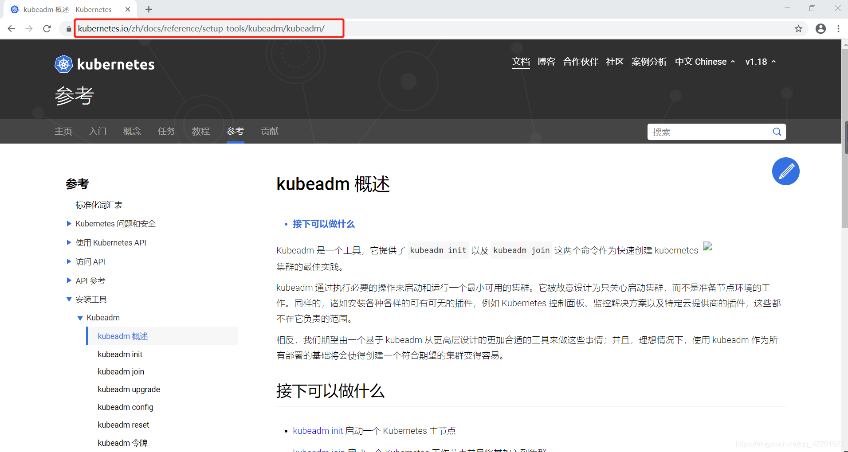Click the address bar URL
Viewport: 848px width, 452px height.
201,29
